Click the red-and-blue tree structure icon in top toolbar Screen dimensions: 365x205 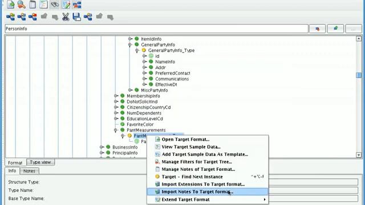pyautogui.click(x=77, y=5)
